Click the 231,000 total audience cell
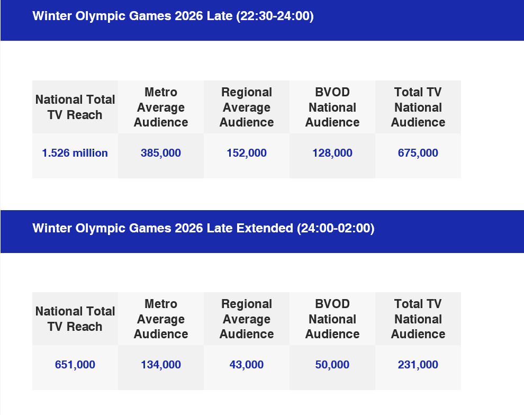This screenshot has width=524, height=415. coord(418,365)
